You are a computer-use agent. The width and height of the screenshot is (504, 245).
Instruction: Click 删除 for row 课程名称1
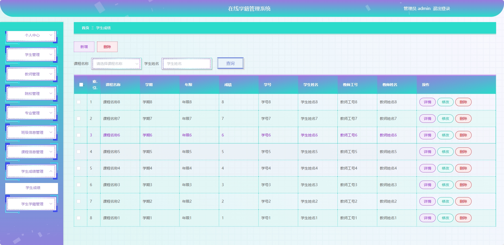pos(463,218)
